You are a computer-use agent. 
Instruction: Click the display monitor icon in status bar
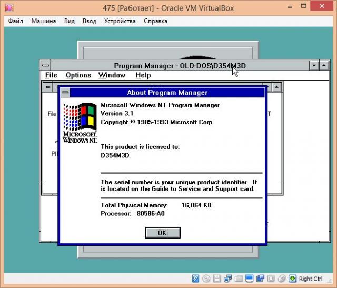coord(249,279)
